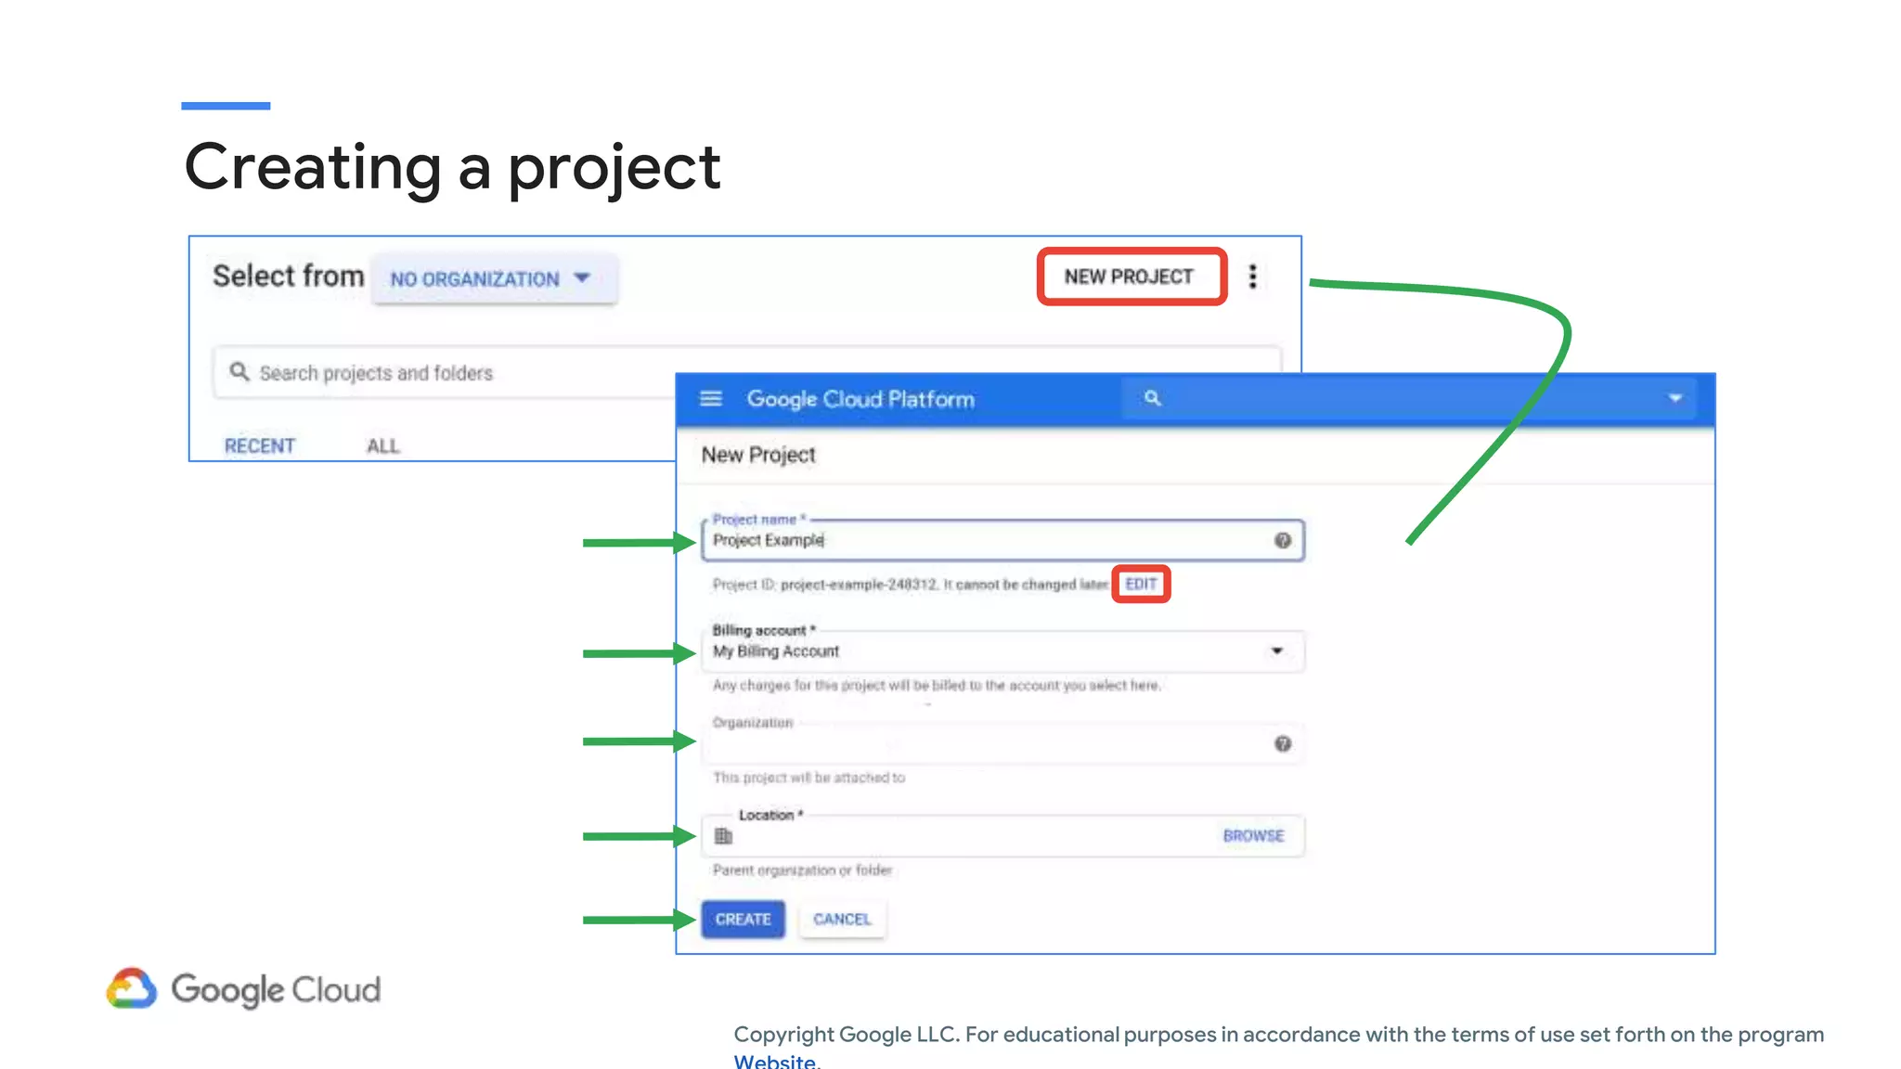Click the Project name input field
The height and width of the screenshot is (1069, 1901).
coord(1002,540)
